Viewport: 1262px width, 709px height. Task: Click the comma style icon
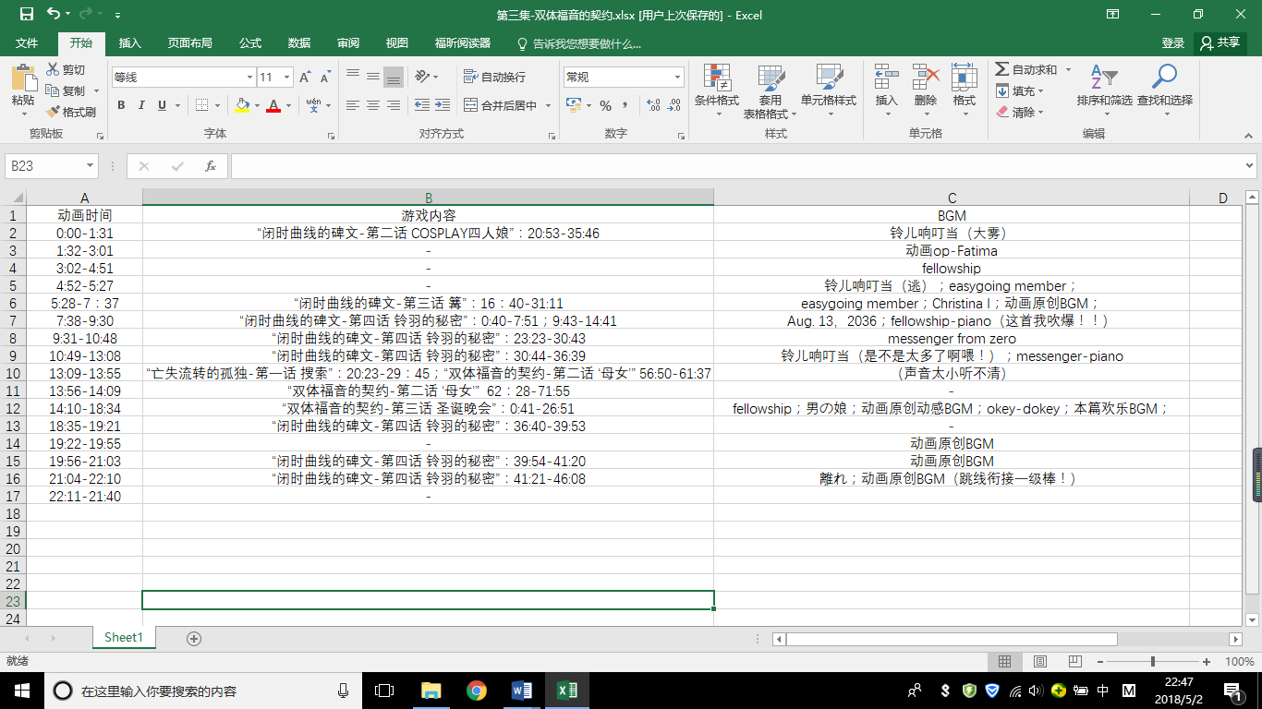coord(625,105)
